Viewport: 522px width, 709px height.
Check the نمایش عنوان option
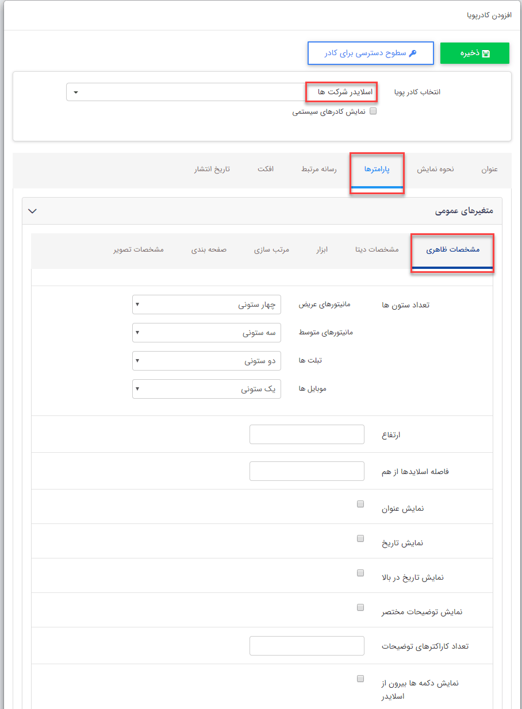pos(360,503)
